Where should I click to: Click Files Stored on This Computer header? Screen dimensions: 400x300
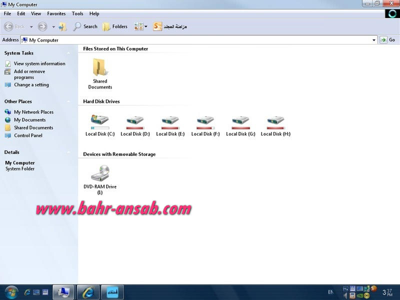tap(115, 48)
